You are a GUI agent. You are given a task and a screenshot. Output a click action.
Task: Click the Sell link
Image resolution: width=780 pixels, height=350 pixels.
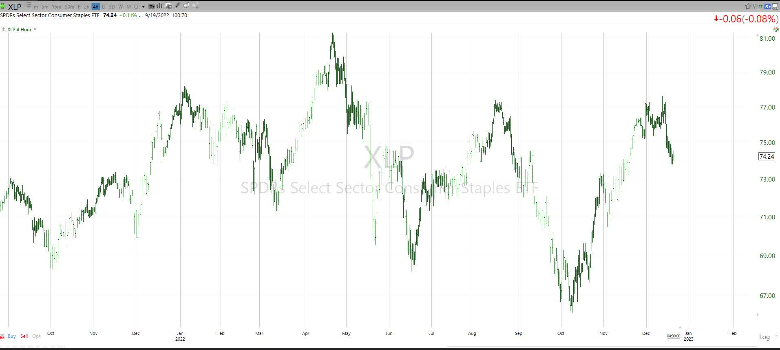tap(24, 336)
